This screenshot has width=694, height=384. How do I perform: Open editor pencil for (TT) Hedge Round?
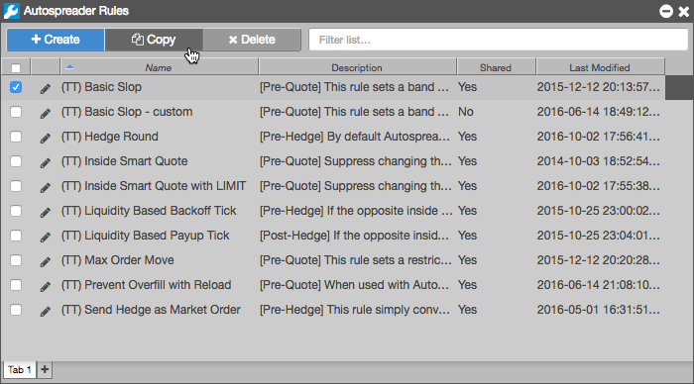(46, 138)
